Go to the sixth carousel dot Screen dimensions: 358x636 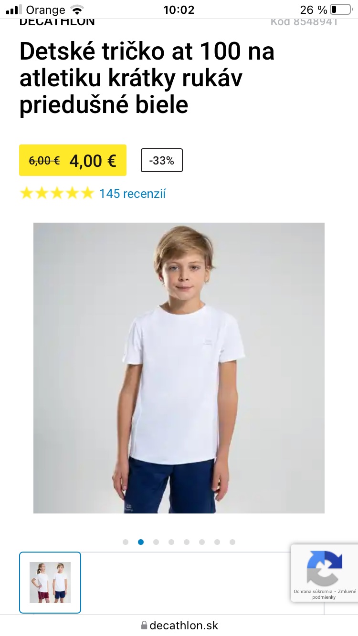[202, 542]
